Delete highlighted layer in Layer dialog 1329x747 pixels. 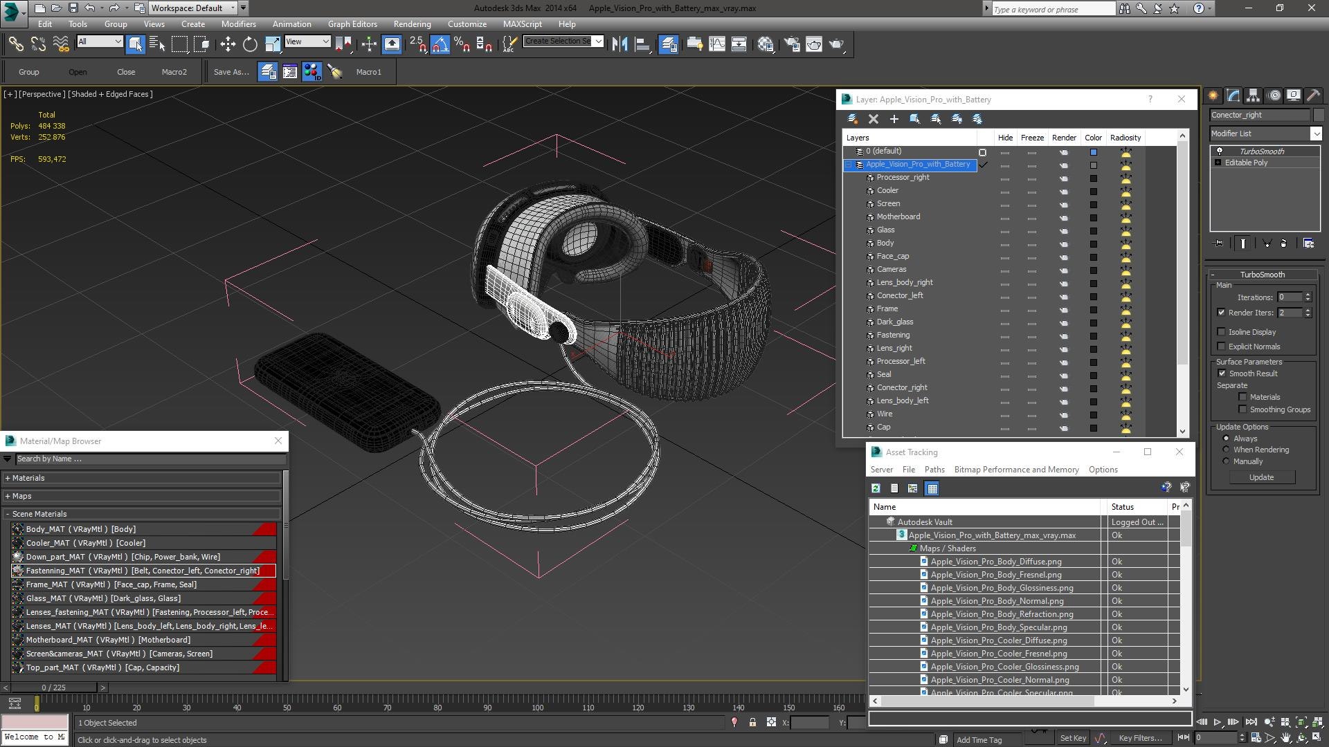pos(874,119)
